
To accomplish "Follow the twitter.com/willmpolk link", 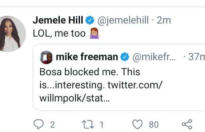I will (101, 91).
